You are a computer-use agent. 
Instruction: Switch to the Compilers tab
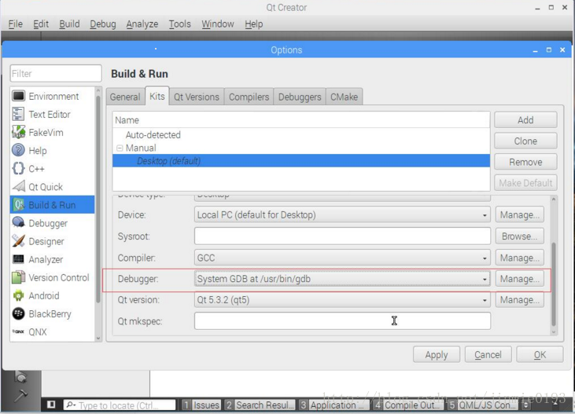tap(249, 97)
